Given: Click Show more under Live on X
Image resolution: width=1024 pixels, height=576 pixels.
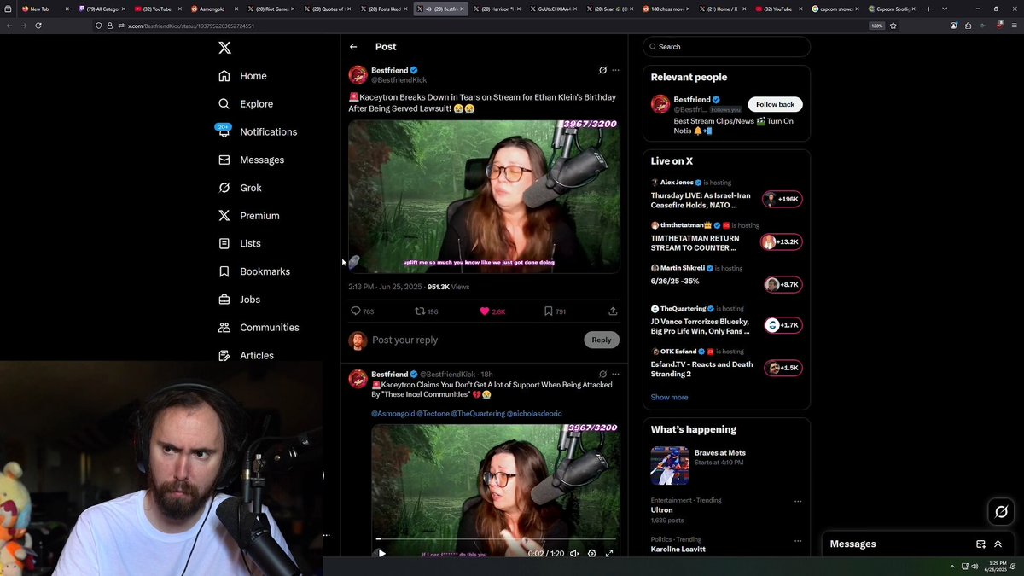Looking at the screenshot, I should (669, 397).
